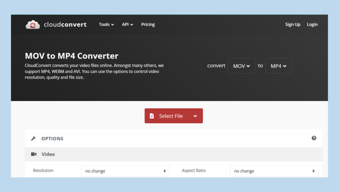Open the Tools menu

coord(106,24)
